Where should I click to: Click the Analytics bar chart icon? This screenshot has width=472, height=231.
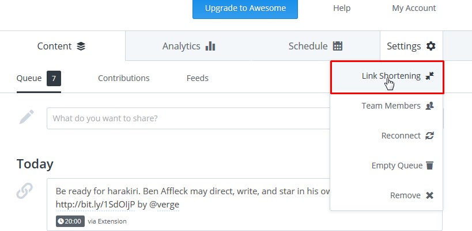(210, 46)
